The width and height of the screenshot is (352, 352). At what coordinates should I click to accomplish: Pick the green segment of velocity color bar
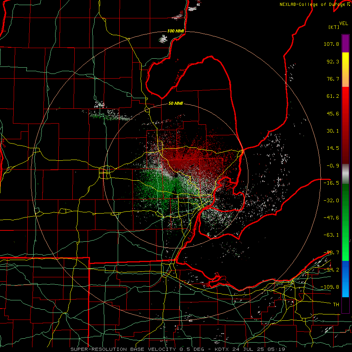point(345,222)
